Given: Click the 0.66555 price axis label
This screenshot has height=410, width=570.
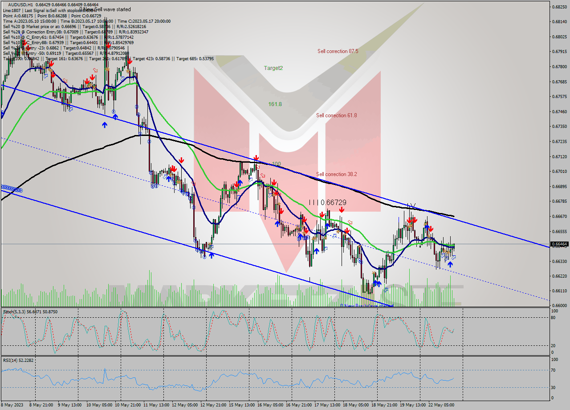Looking at the screenshot, I should [559, 231].
